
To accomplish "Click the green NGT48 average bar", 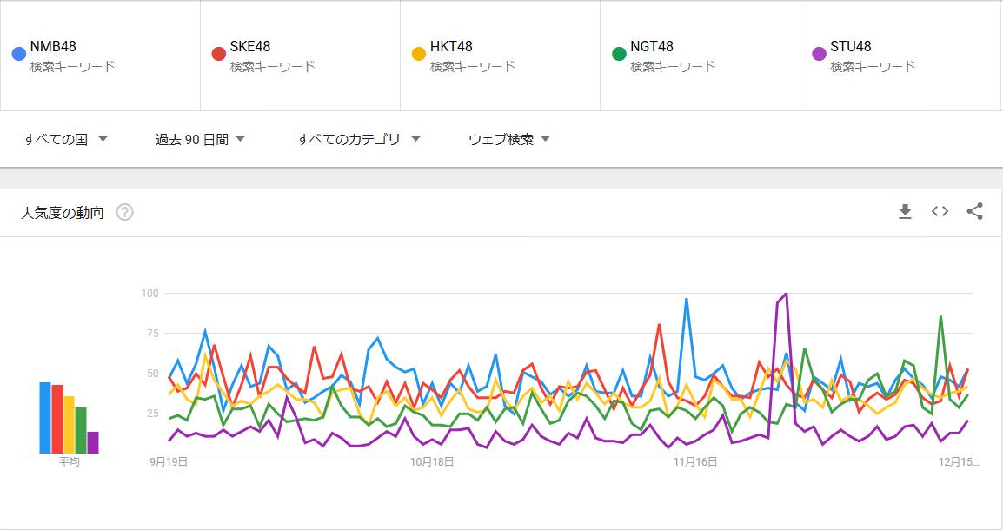I will pos(81,431).
